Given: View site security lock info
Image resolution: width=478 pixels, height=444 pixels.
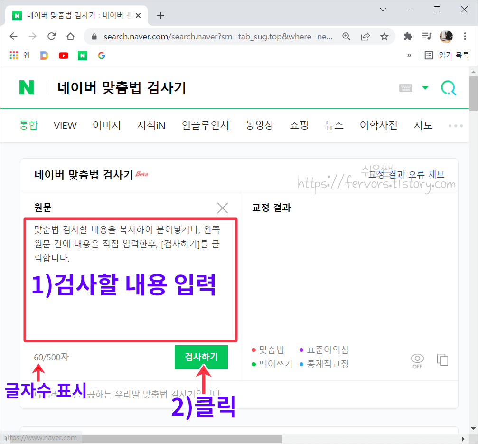Looking at the screenshot, I should click(94, 37).
